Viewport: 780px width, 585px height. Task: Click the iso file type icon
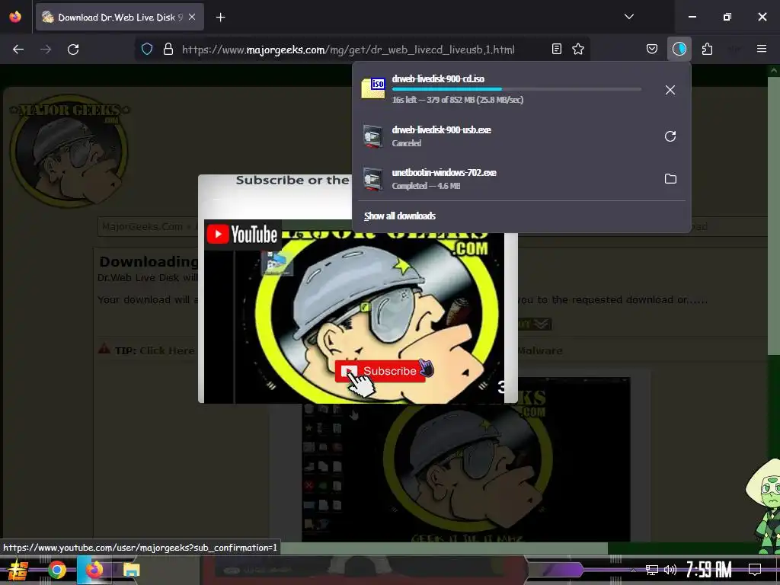[373, 88]
